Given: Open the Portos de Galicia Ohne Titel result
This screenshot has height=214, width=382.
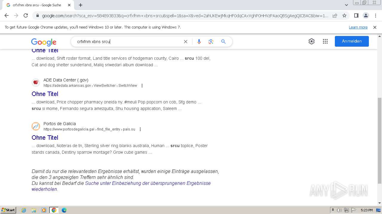Looking at the screenshot, I should 45,138.
